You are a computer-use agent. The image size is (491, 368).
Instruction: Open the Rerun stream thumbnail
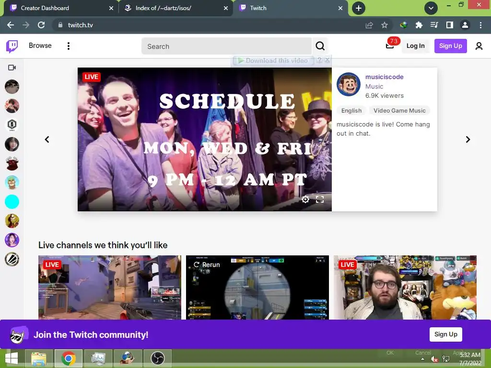257,287
